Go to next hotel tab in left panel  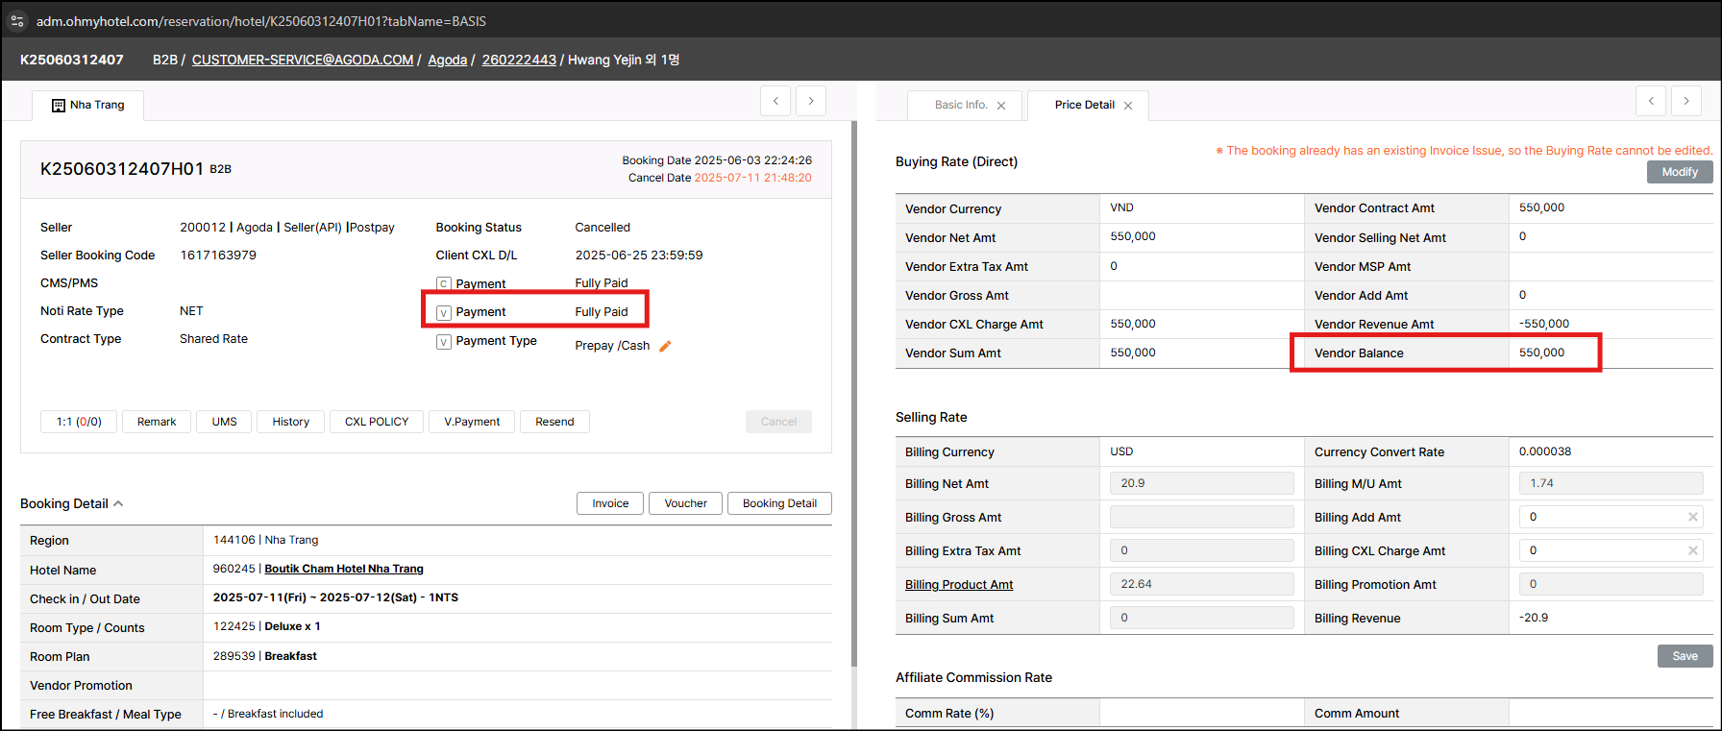pyautogui.click(x=811, y=101)
